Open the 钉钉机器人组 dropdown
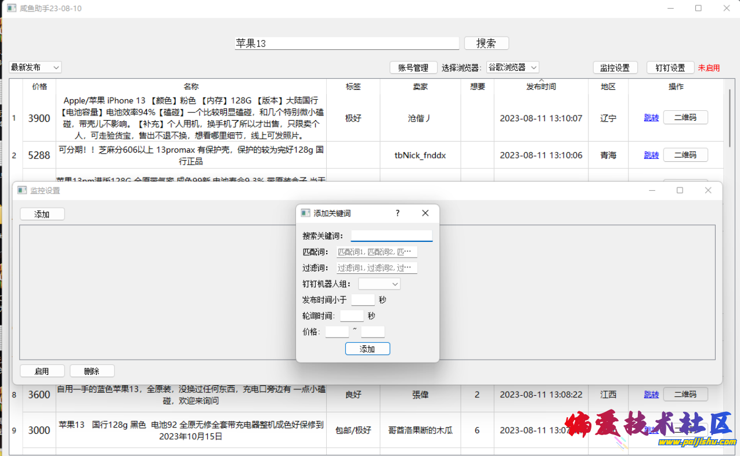This screenshot has width=740, height=456. 380,284
